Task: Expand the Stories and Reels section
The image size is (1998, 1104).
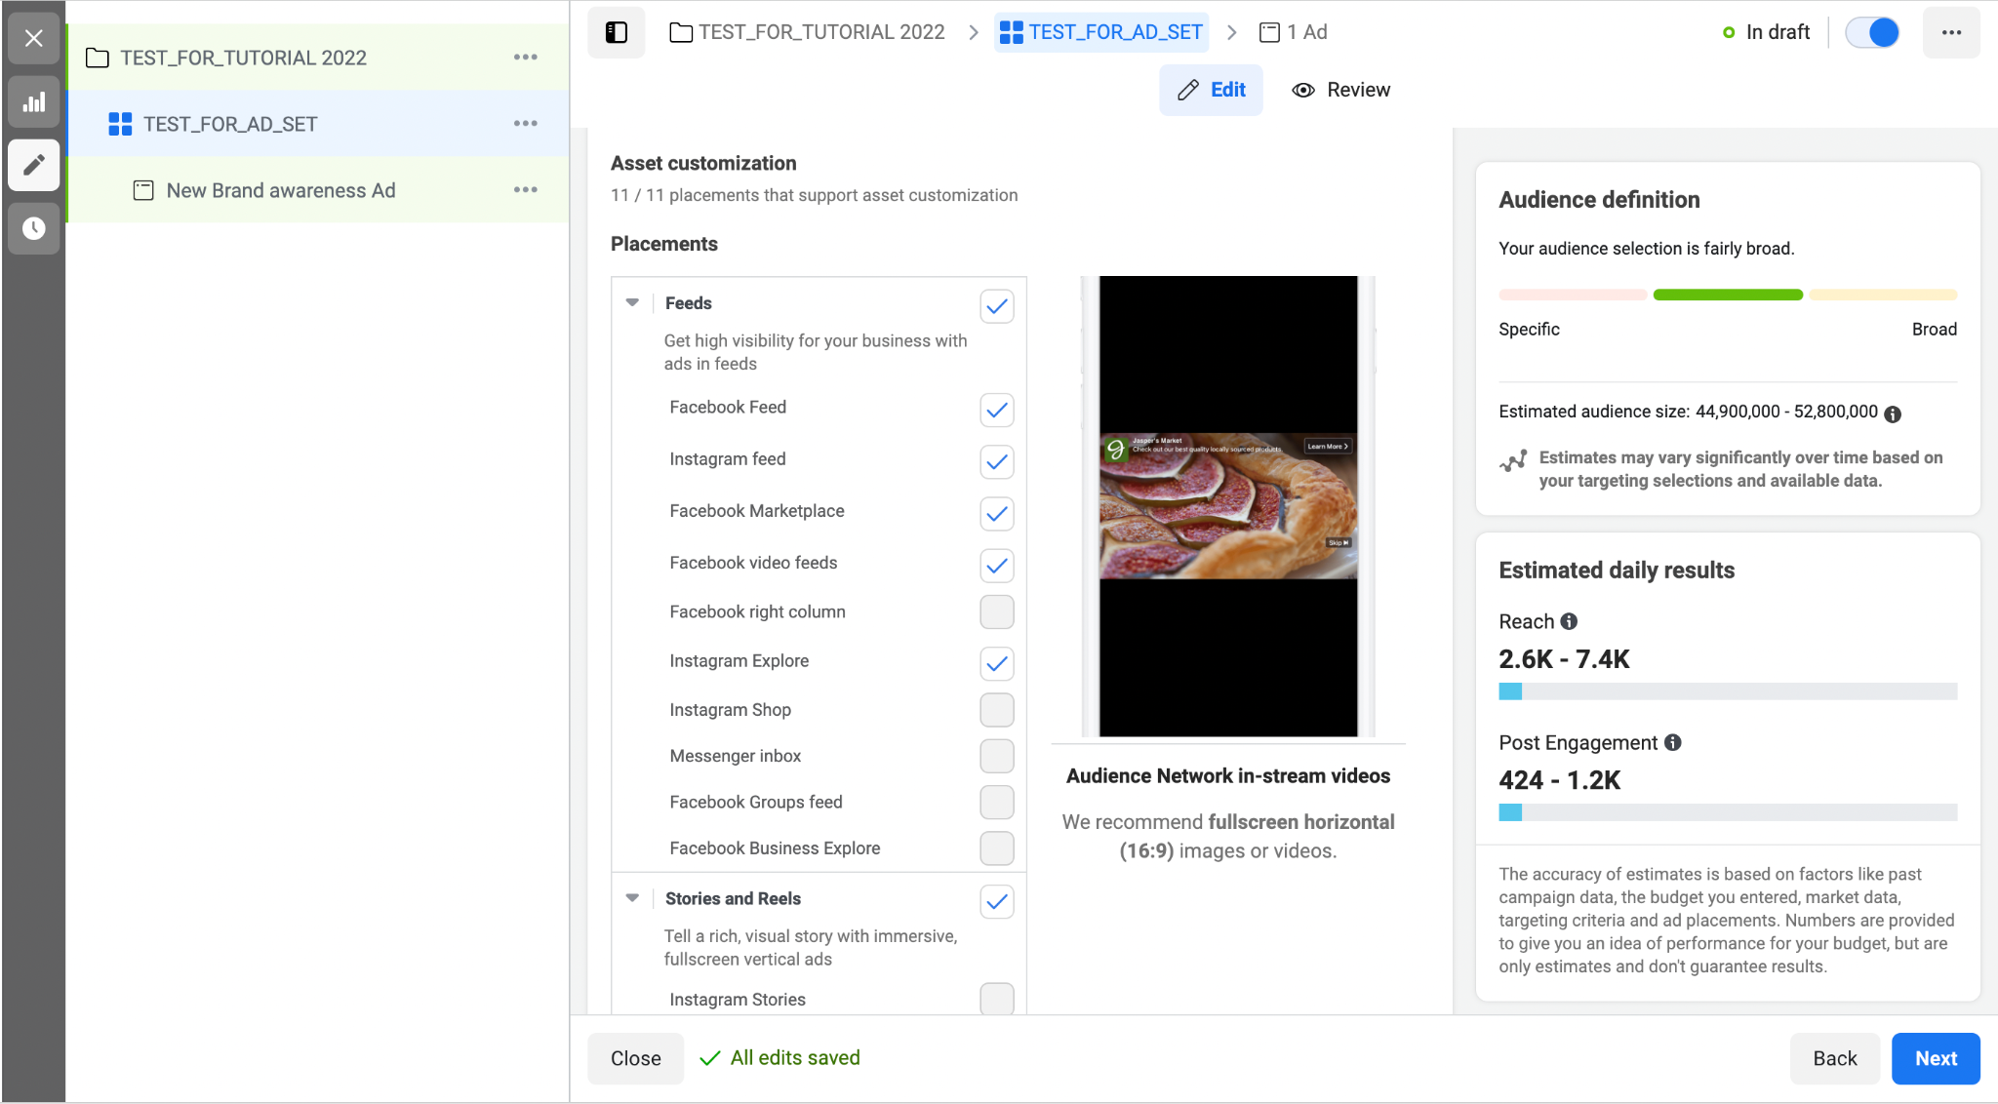Action: coord(632,898)
